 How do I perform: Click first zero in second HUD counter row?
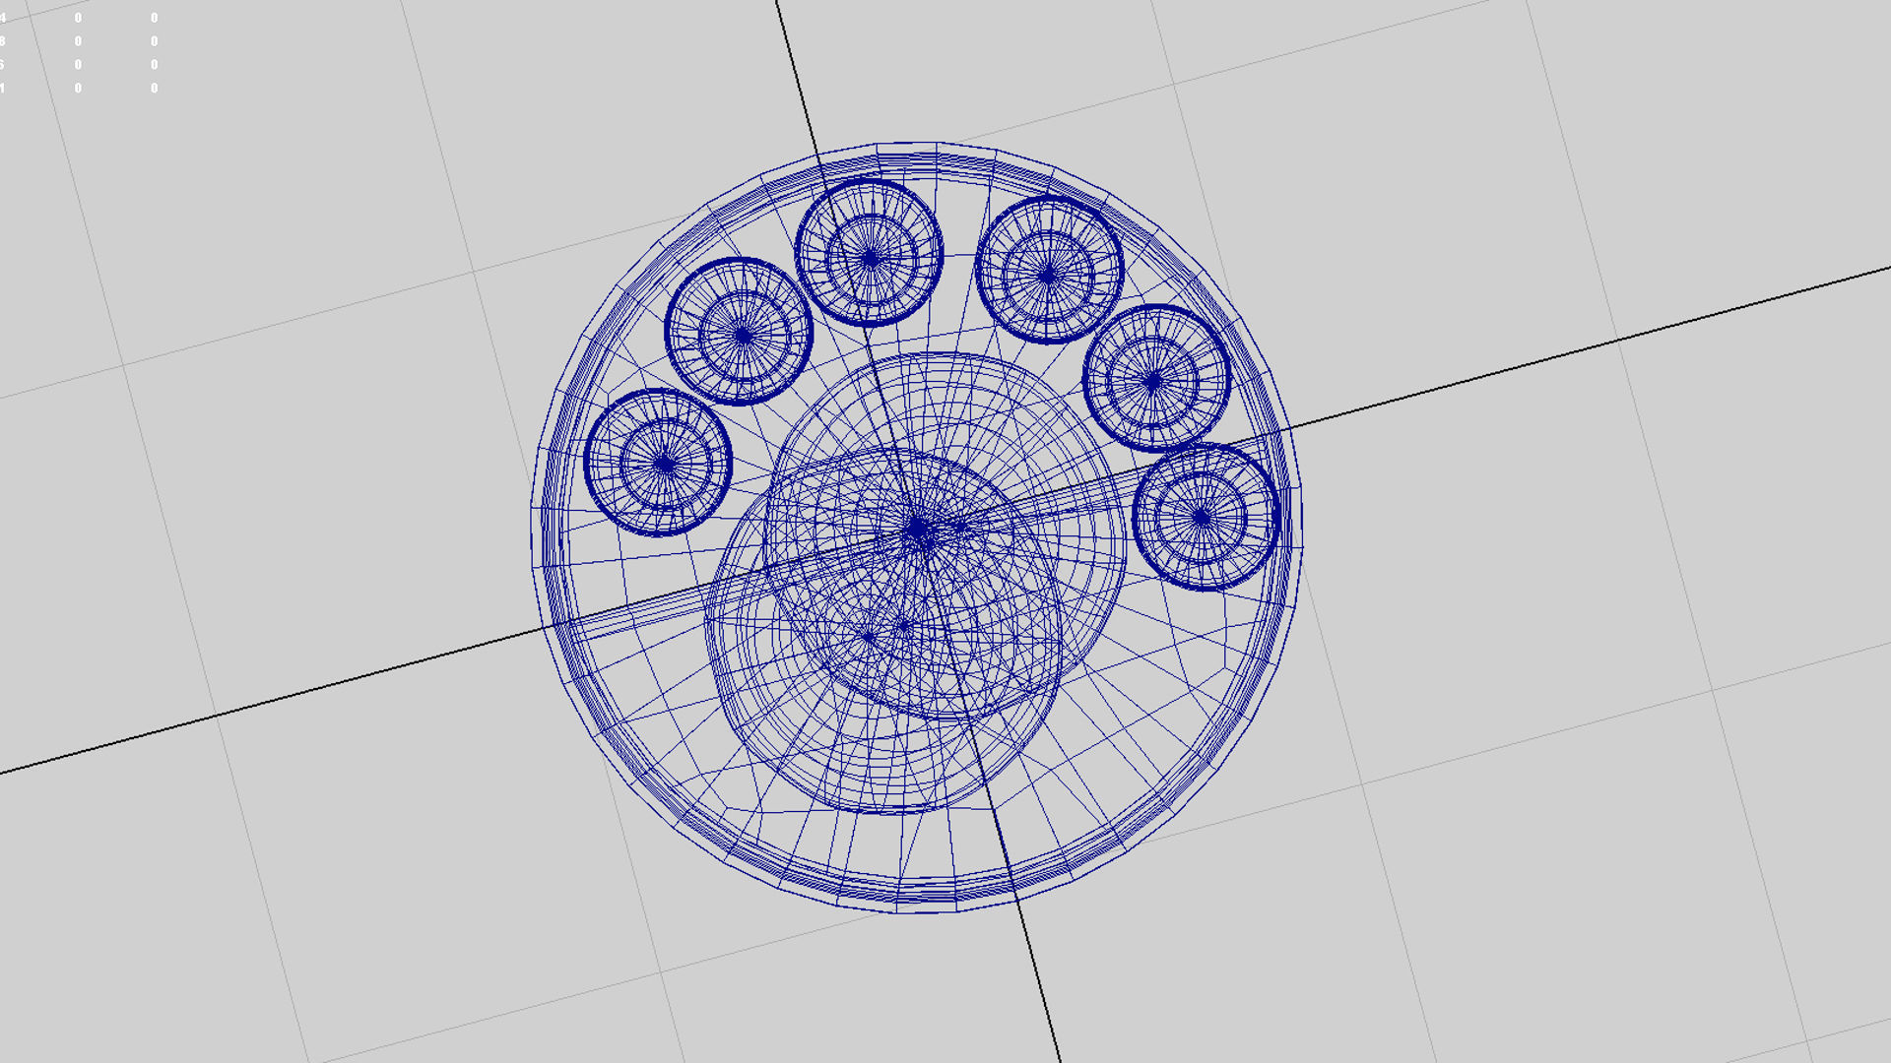tap(78, 41)
